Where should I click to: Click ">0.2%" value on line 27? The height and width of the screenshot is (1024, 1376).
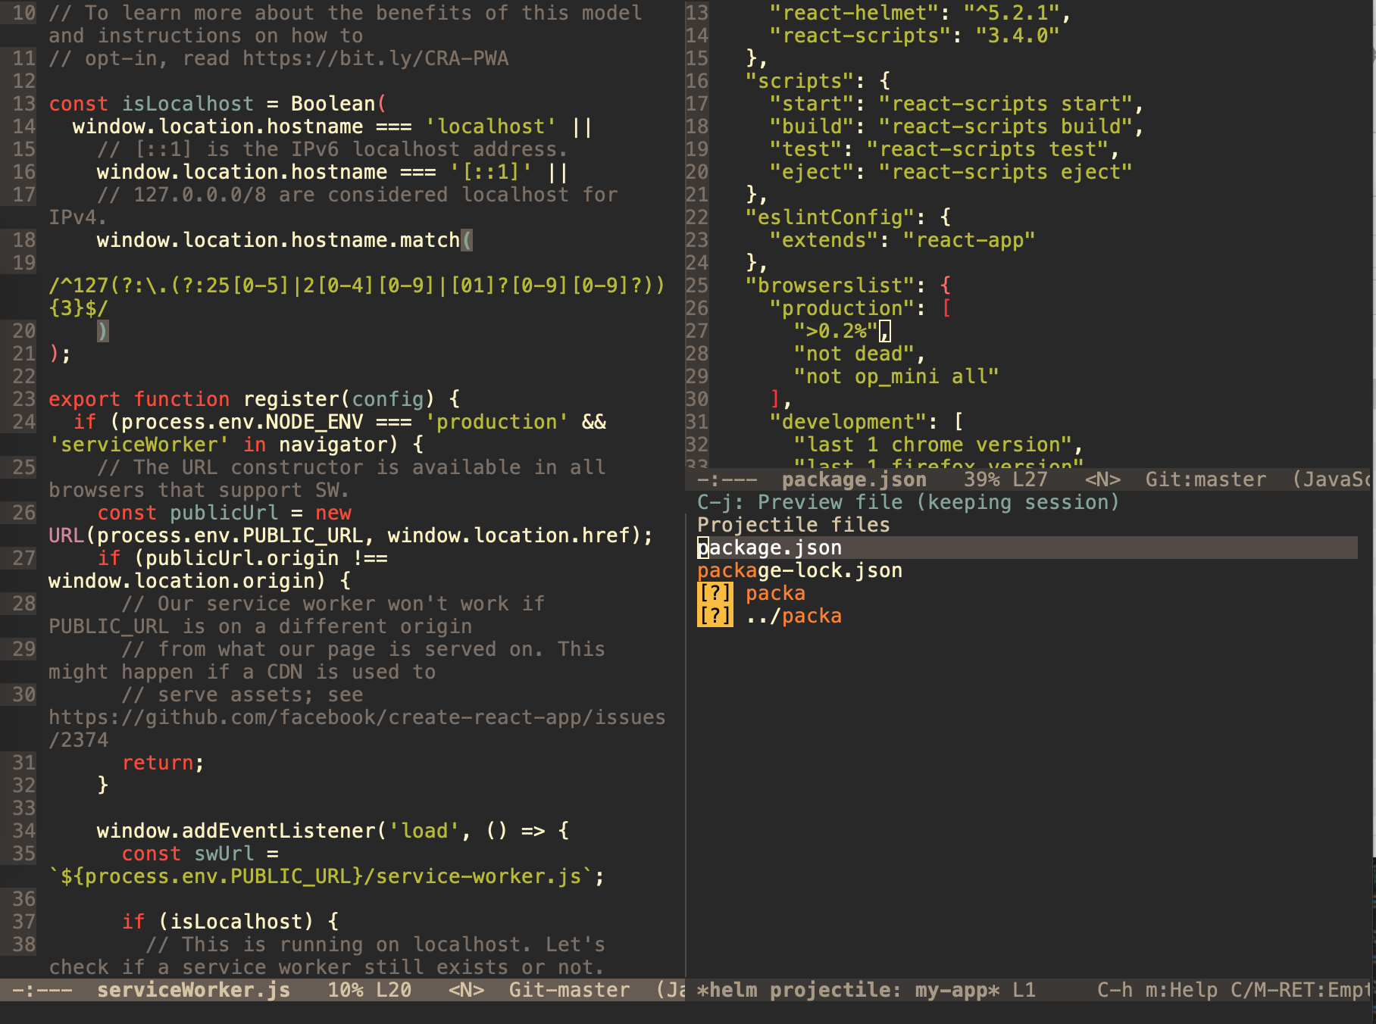(836, 331)
